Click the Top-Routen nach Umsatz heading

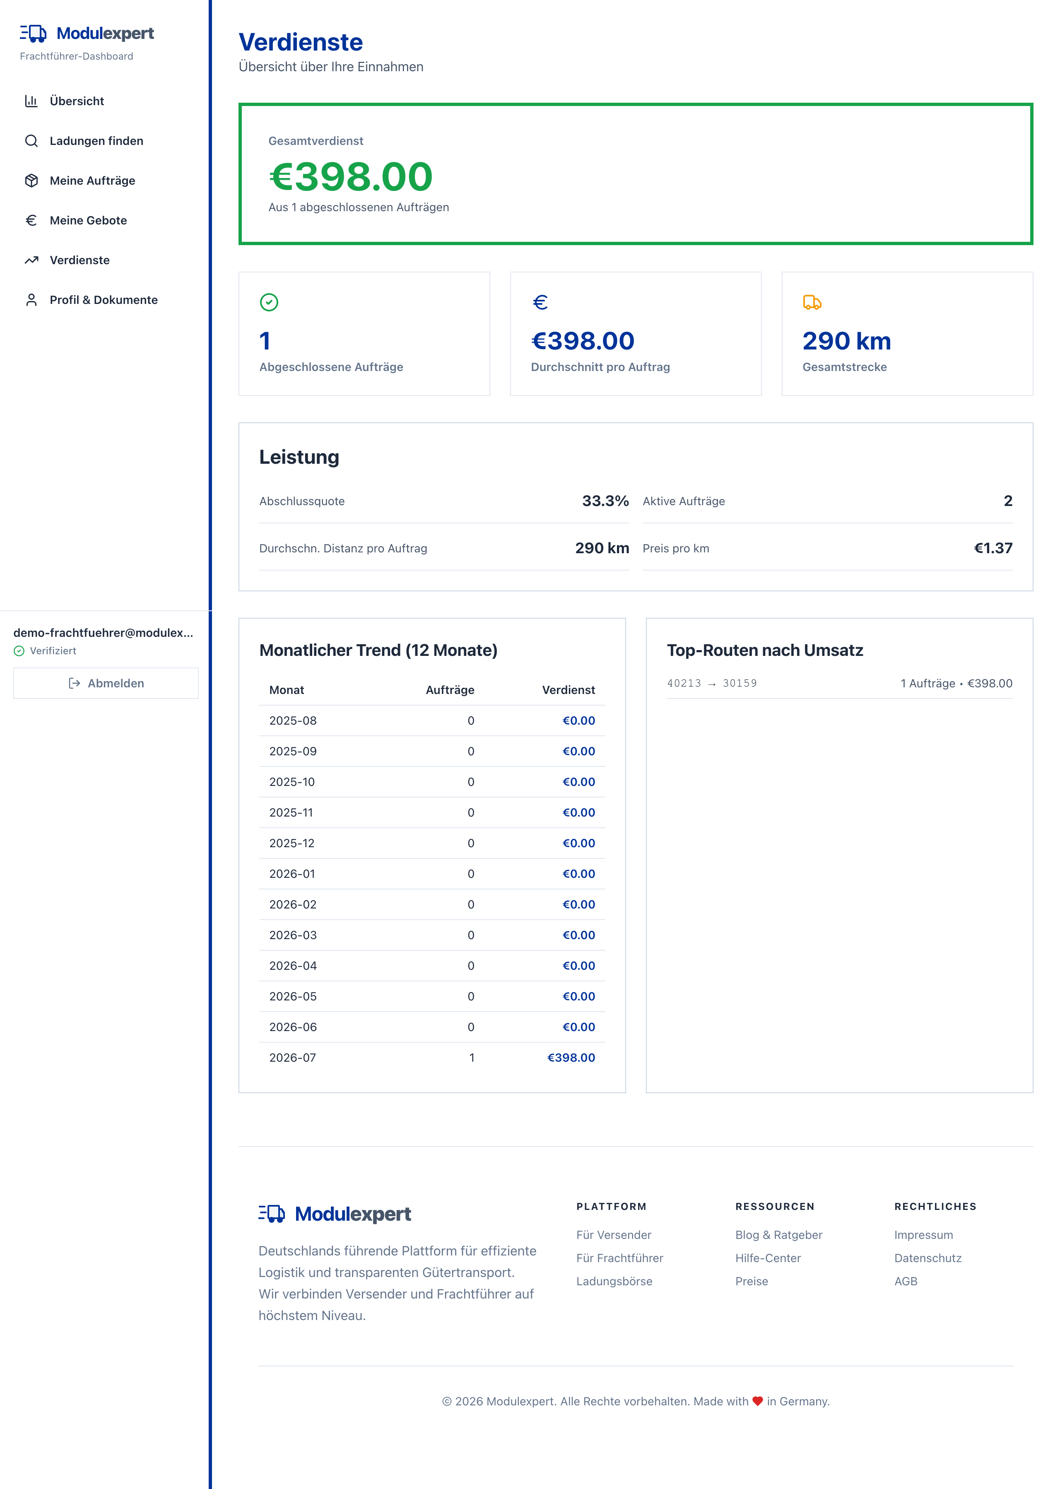(x=765, y=650)
